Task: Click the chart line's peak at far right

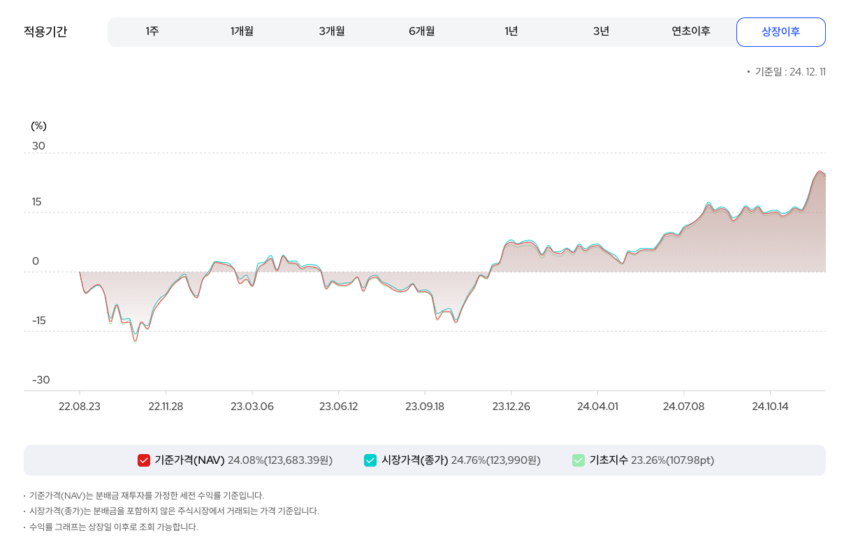Action: [x=820, y=171]
